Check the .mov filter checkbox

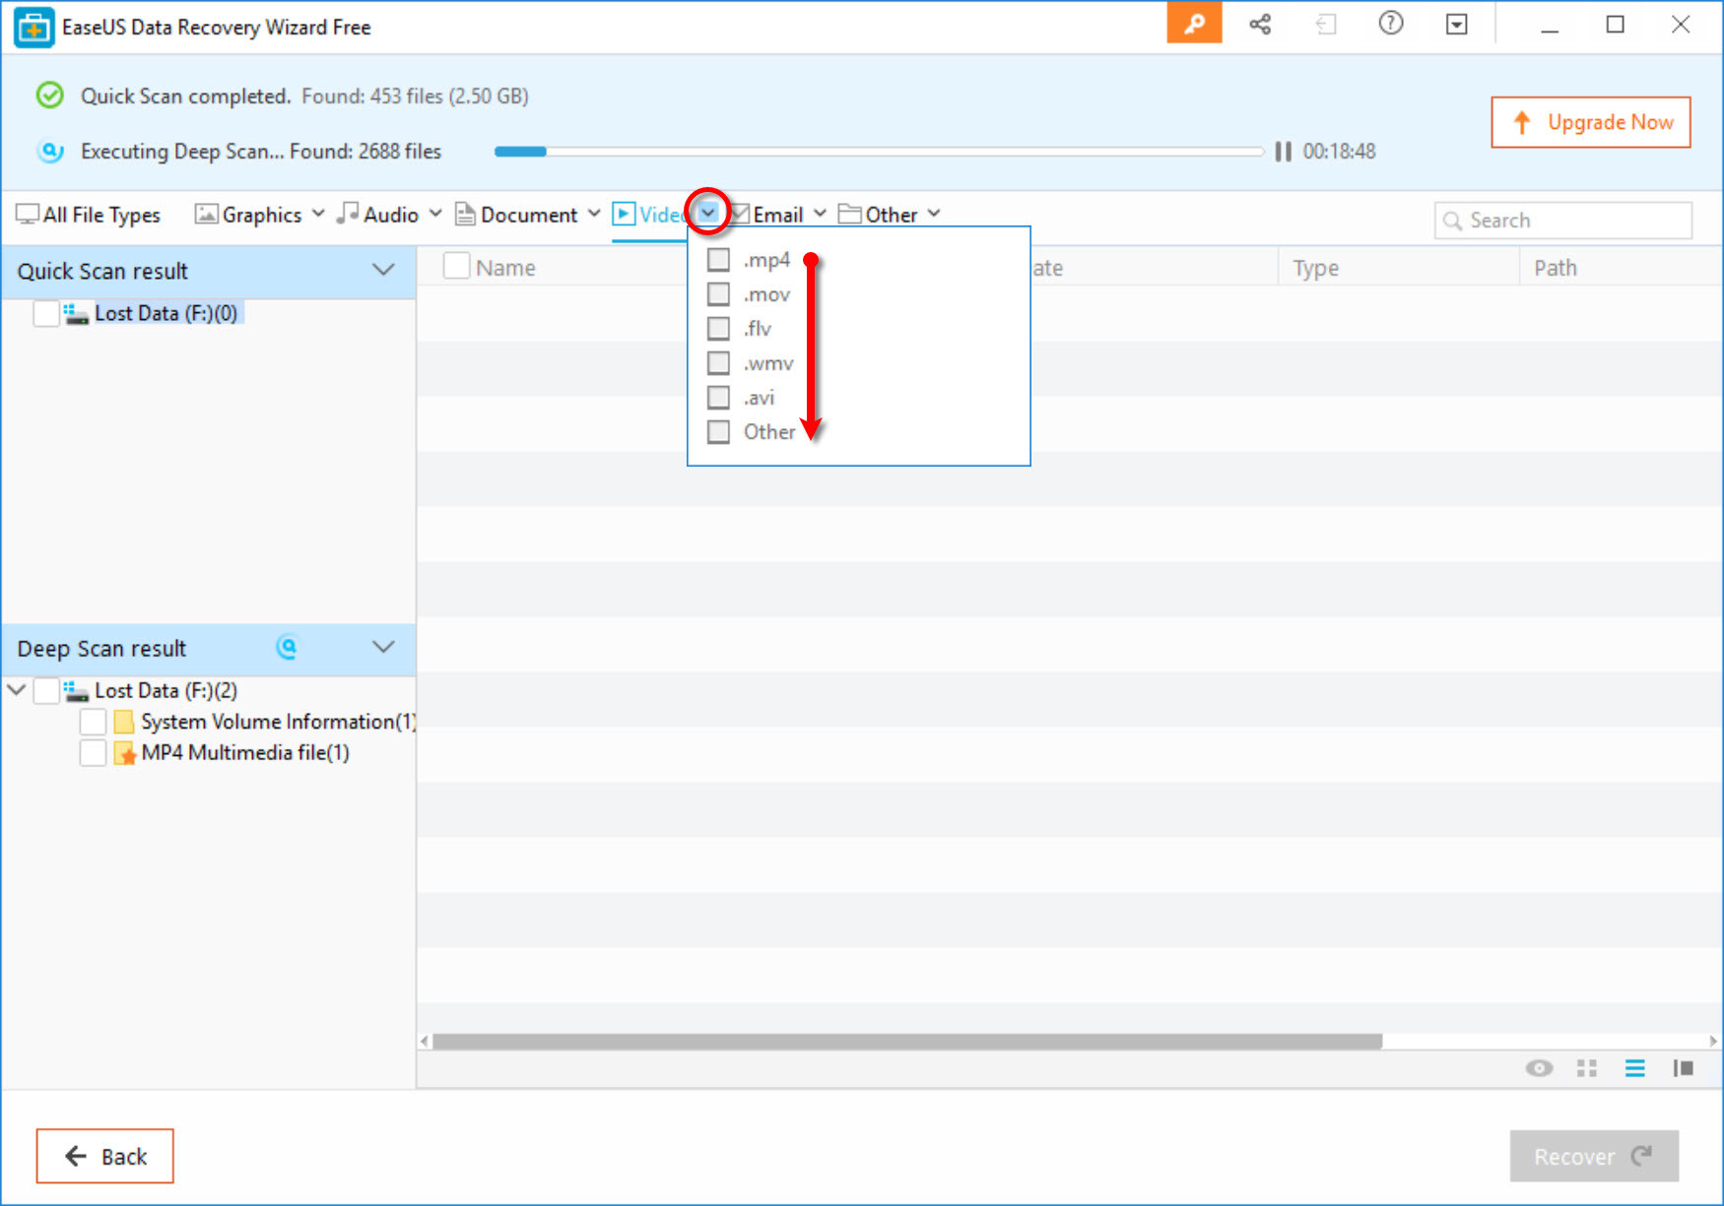click(718, 294)
